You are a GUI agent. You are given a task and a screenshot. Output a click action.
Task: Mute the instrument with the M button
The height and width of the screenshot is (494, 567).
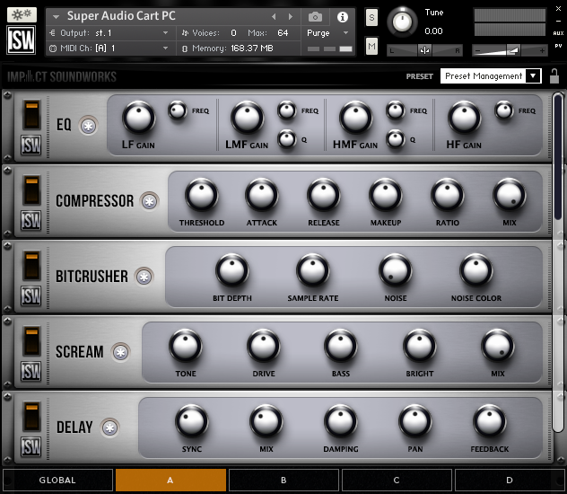[x=371, y=47]
